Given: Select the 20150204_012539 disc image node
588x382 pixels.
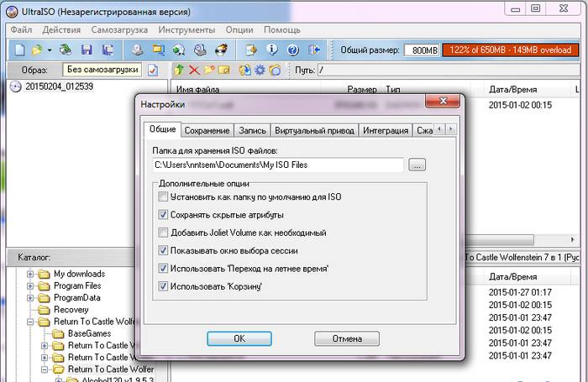Looking at the screenshot, I should pos(59,86).
